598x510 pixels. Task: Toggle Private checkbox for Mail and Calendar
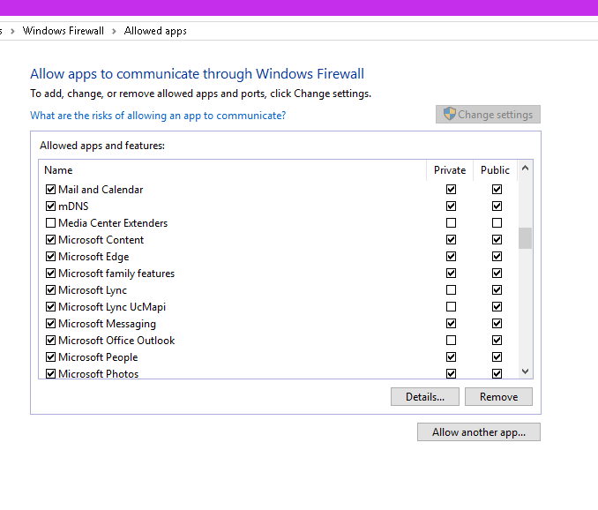tap(452, 189)
